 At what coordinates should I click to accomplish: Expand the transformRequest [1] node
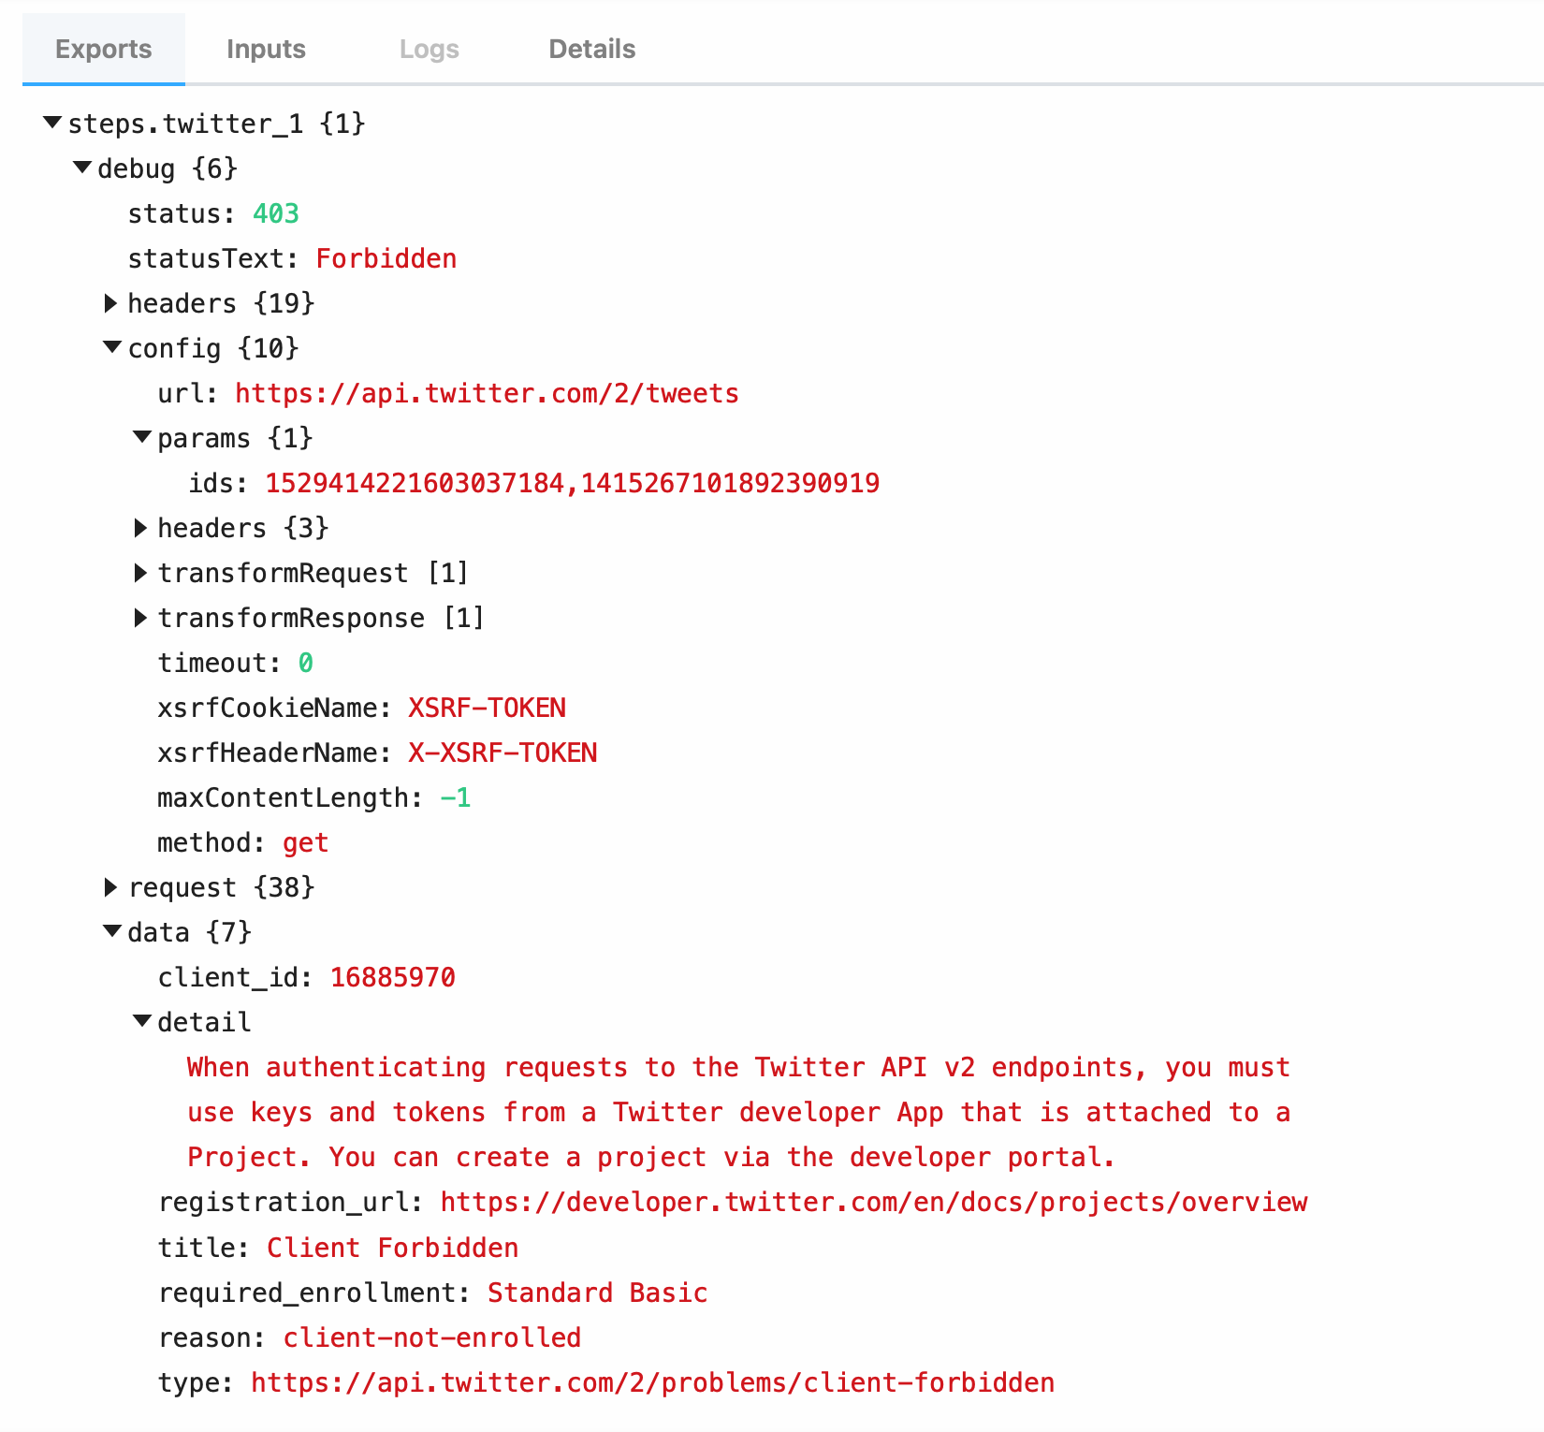(x=140, y=572)
